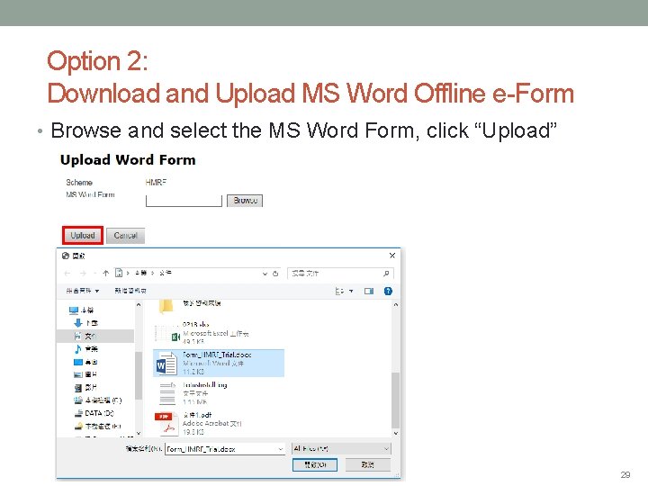Select Form_HMRF_Trial.docx file name in list
This screenshot has height=486, width=648.
coord(217,355)
